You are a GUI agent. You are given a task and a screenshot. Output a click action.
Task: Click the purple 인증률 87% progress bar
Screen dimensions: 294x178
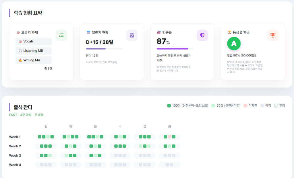click(172, 49)
